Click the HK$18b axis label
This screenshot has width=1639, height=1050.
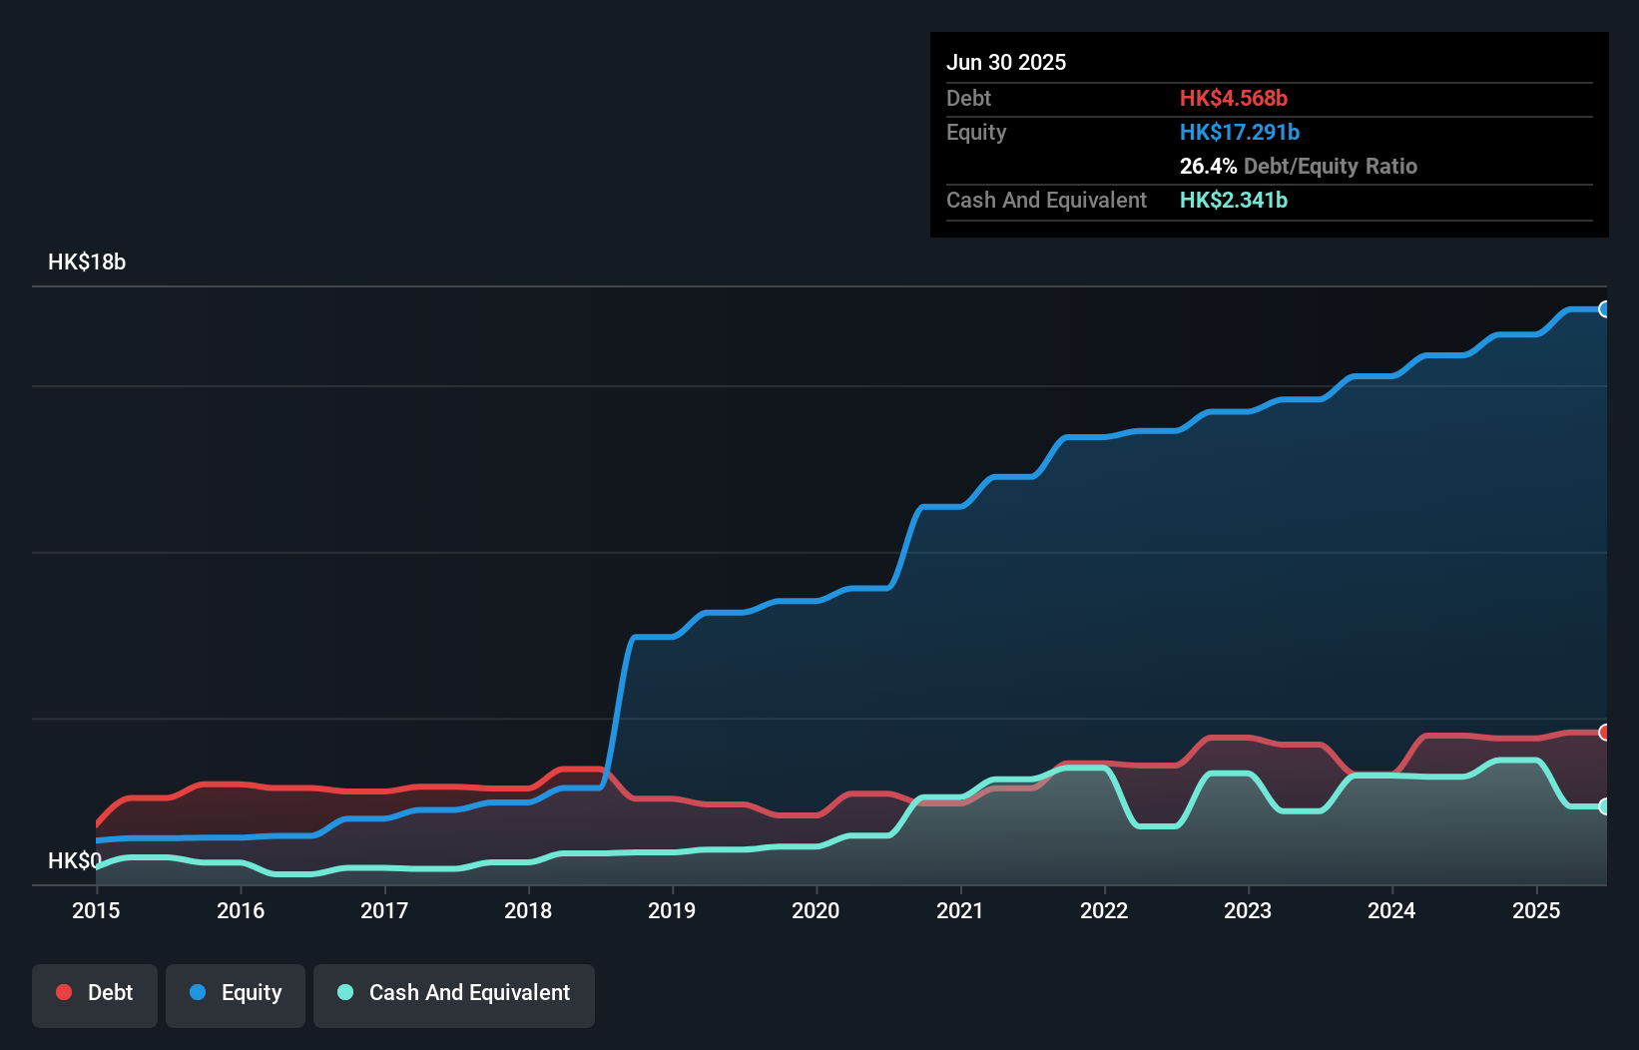(87, 262)
